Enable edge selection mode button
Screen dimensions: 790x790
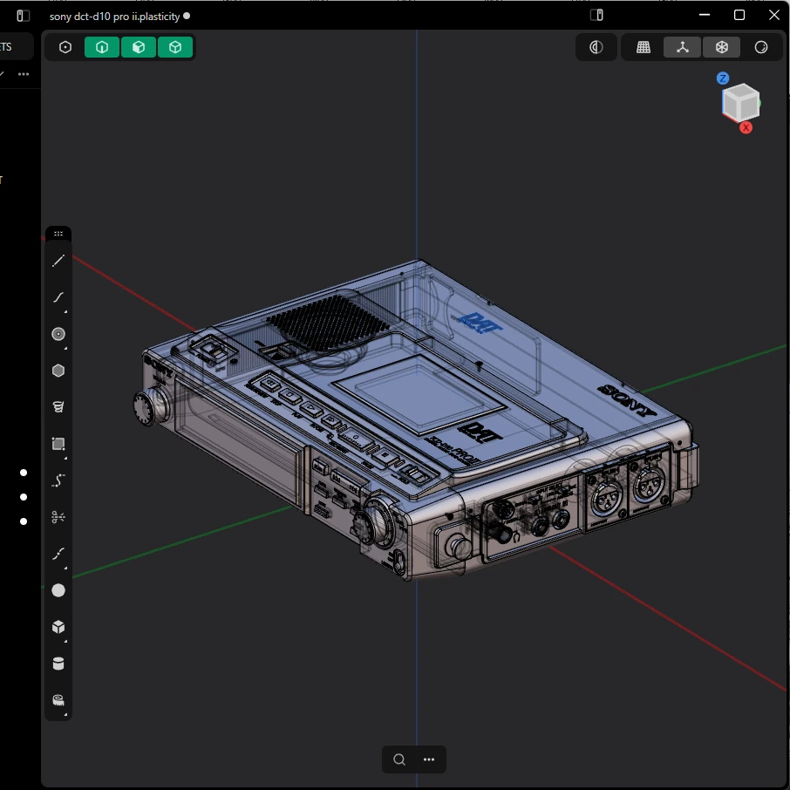(x=102, y=47)
